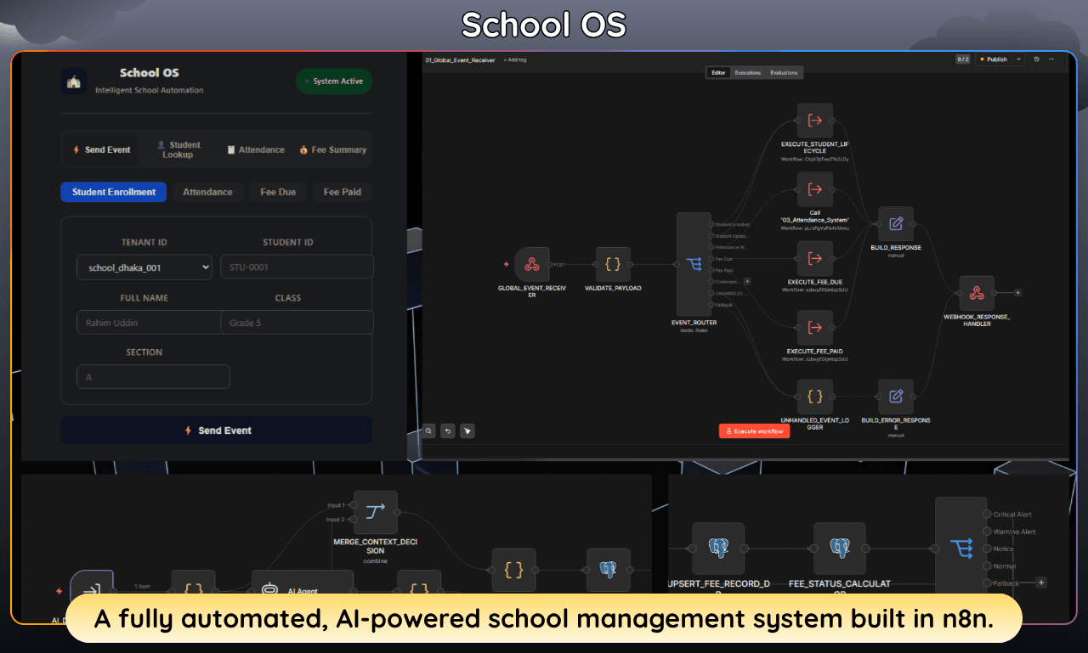The image size is (1088, 653).
Task: Select the UNHANDLED_EVENT_LOGGER code node
Action: pyautogui.click(x=815, y=397)
